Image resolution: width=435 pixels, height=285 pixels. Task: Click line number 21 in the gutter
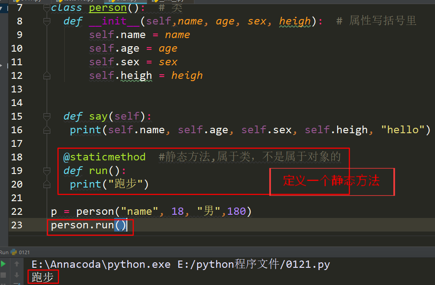pos(17,198)
